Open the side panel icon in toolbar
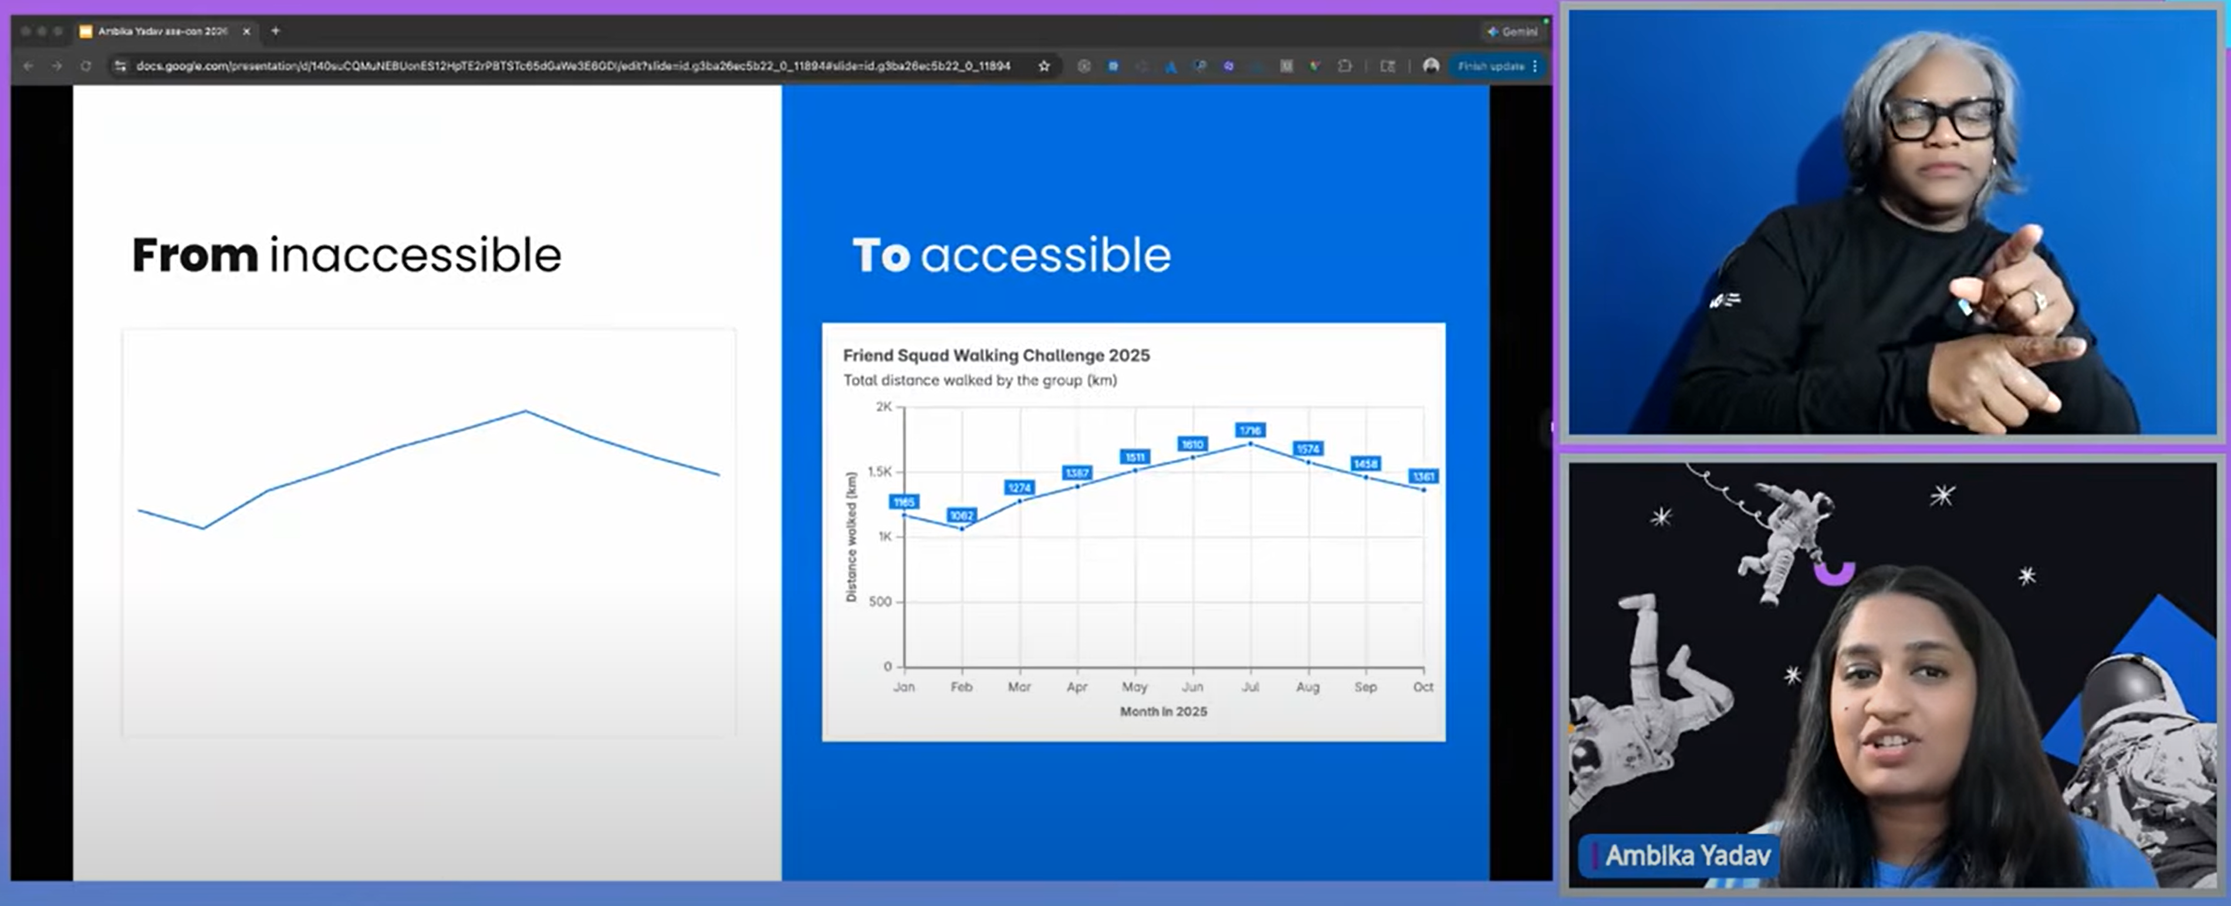 1387,66
